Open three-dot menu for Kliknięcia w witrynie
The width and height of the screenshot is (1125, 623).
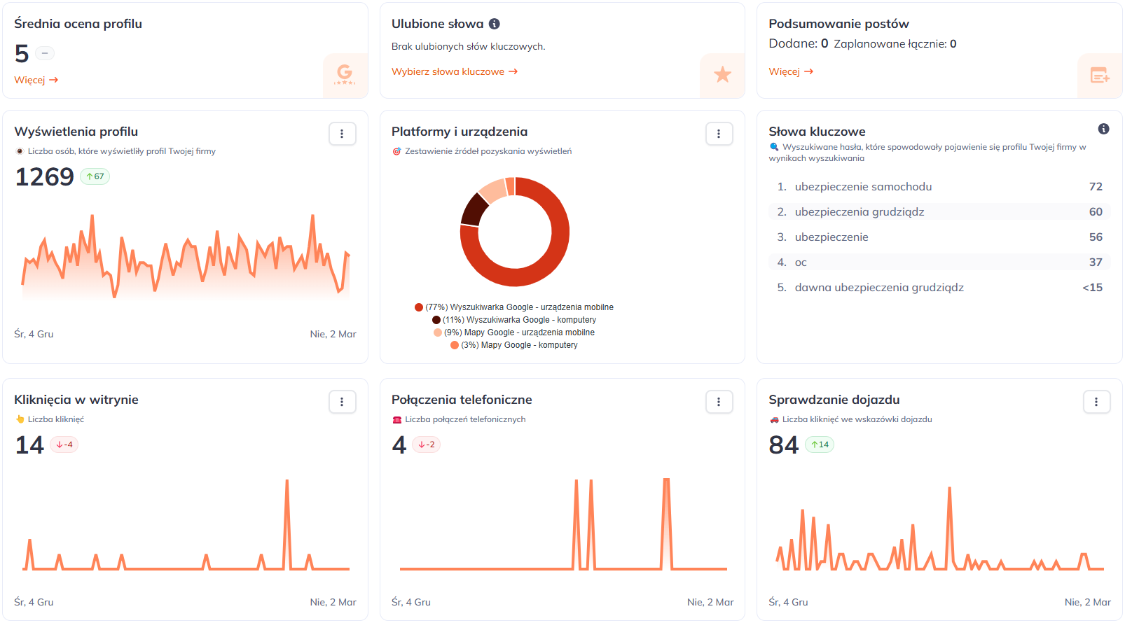click(x=342, y=402)
